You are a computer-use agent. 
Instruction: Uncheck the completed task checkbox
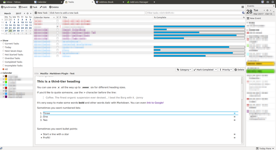[x=58, y=27]
